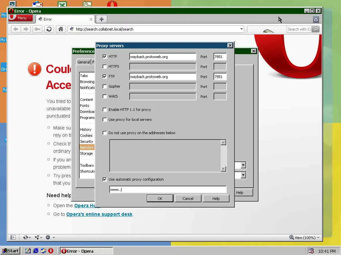Click the HTTP proxy server address field
Screen dimensions: 341x255
[163, 56]
